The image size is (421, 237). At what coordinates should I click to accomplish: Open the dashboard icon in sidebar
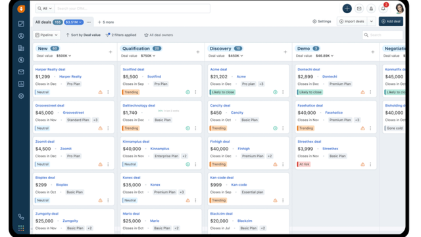click(21, 24)
